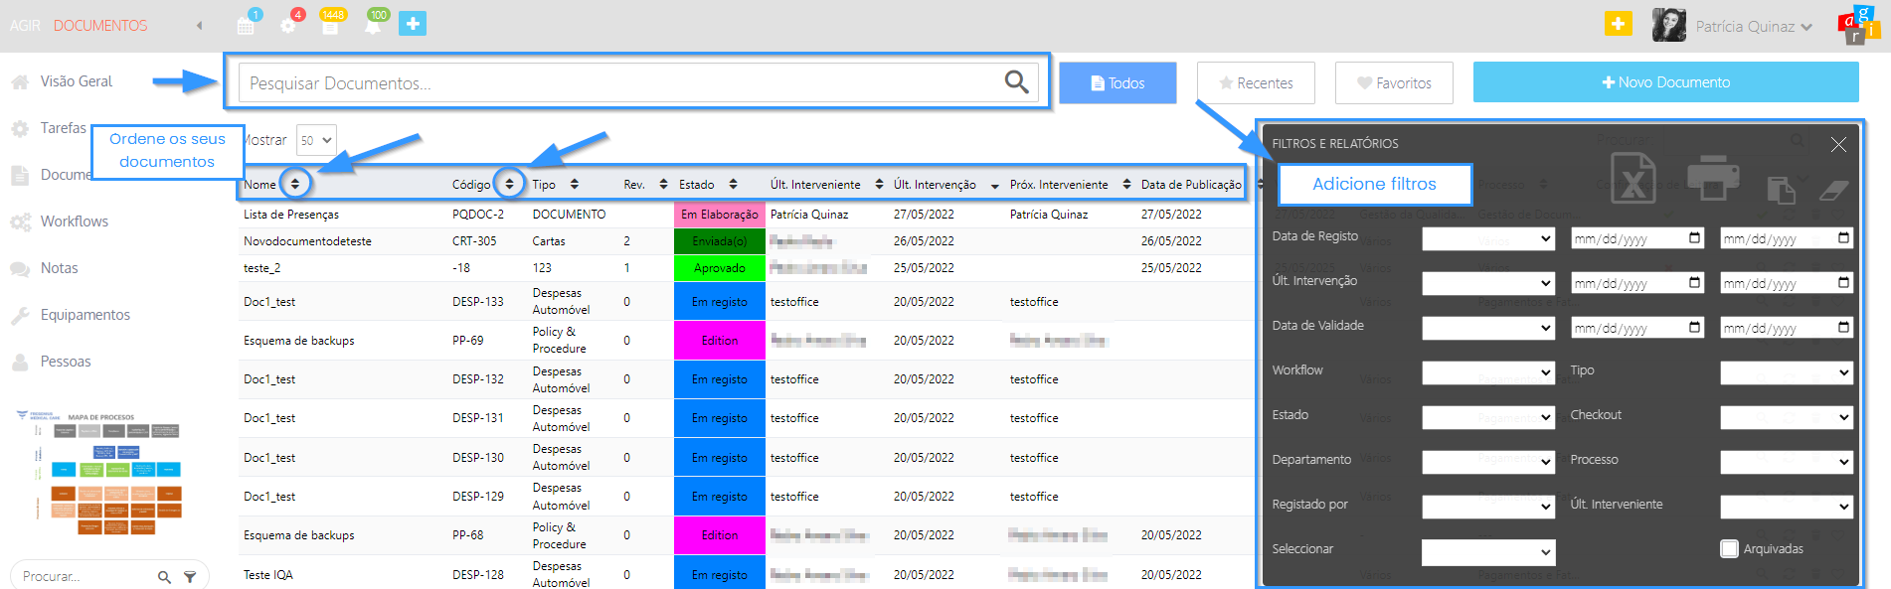Open the Checkout filter dropdown
The height and width of the screenshot is (589, 1891).
pyautogui.click(x=1787, y=416)
